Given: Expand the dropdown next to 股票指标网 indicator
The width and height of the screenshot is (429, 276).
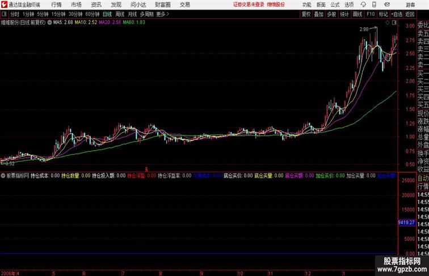Looking at the screenshot, I should [3, 176].
